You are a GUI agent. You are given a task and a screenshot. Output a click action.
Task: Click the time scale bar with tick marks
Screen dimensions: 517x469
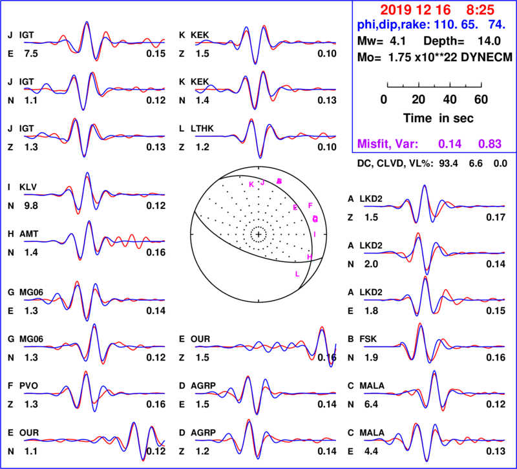coord(434,85)
